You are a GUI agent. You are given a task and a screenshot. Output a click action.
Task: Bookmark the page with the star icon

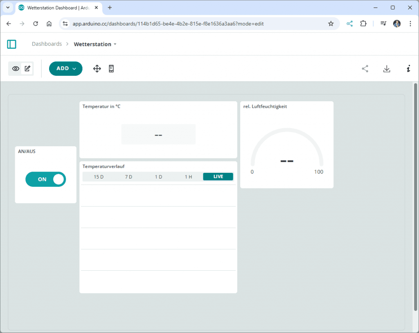[x=331, y=24]
